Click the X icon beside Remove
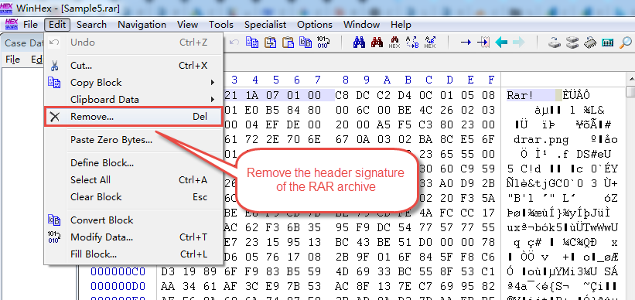This screenshot has width=635, height=300. pyautogui.click(x=54, y=117)
